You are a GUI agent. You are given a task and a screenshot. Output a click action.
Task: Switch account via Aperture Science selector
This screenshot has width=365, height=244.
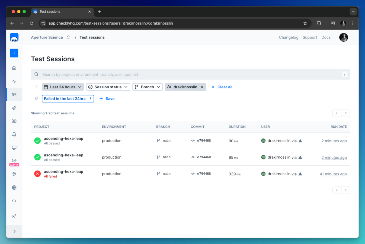pyautogui.click(x=50, y=37)
